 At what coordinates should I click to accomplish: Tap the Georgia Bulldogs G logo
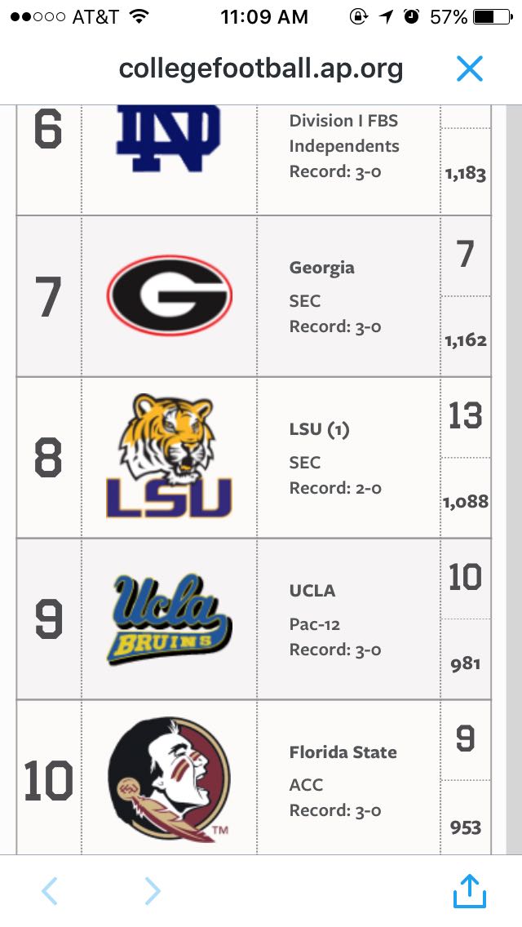click(x=169, y=295)
